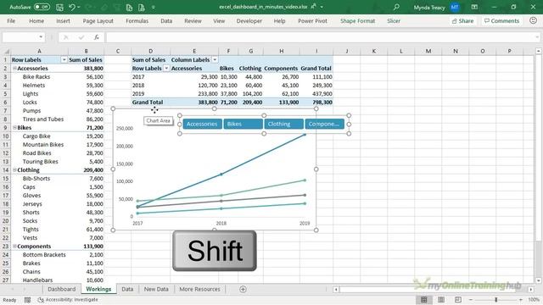Open the Row Labels filter dropdown in column D
The width and height of the screenshot is (543, 305).
pyautogui.click(x=166, y=69)
